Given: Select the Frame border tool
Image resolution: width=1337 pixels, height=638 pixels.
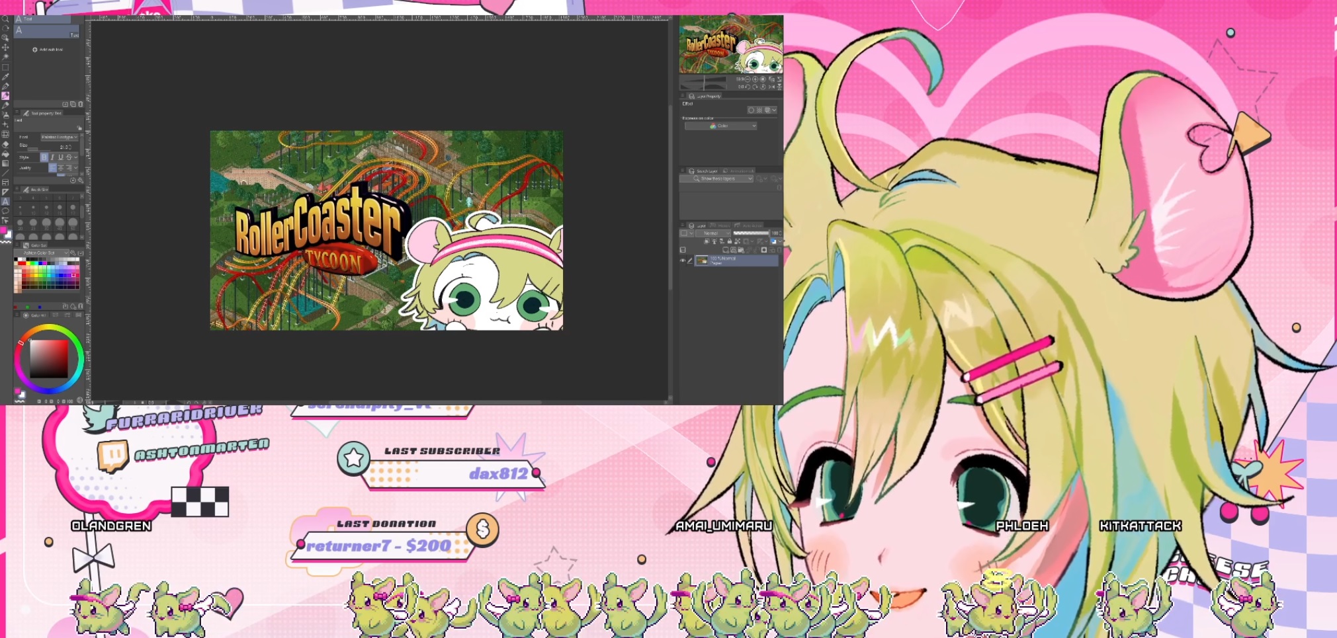Looking at the screenshot, I should (5, 182).
